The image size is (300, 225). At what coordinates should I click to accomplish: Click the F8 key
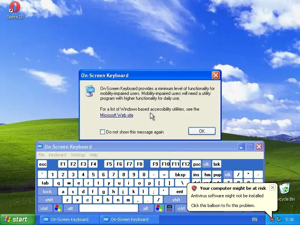[x=139, y=164]
